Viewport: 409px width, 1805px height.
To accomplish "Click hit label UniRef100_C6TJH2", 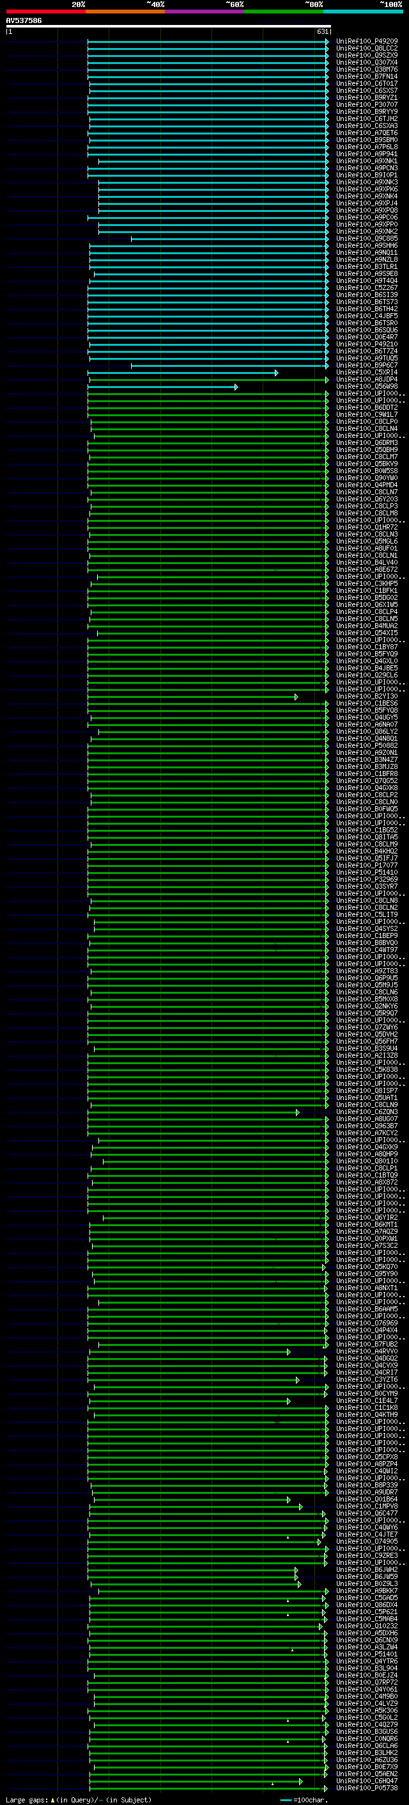I will point(367,118).
